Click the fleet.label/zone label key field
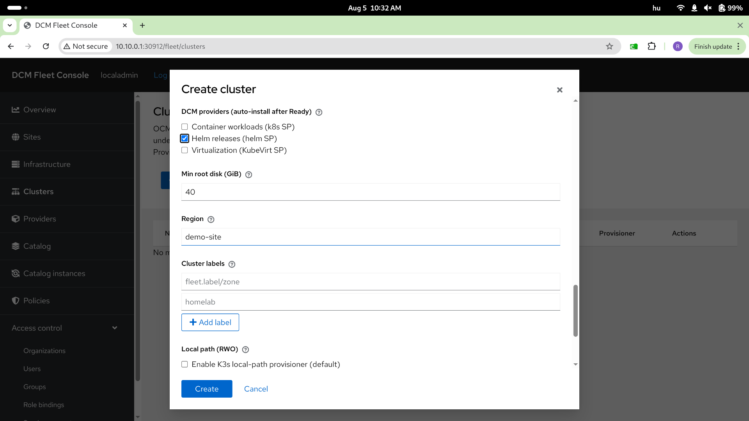Image resolution: width=749 pixels, height=421 pixels. 371,281
